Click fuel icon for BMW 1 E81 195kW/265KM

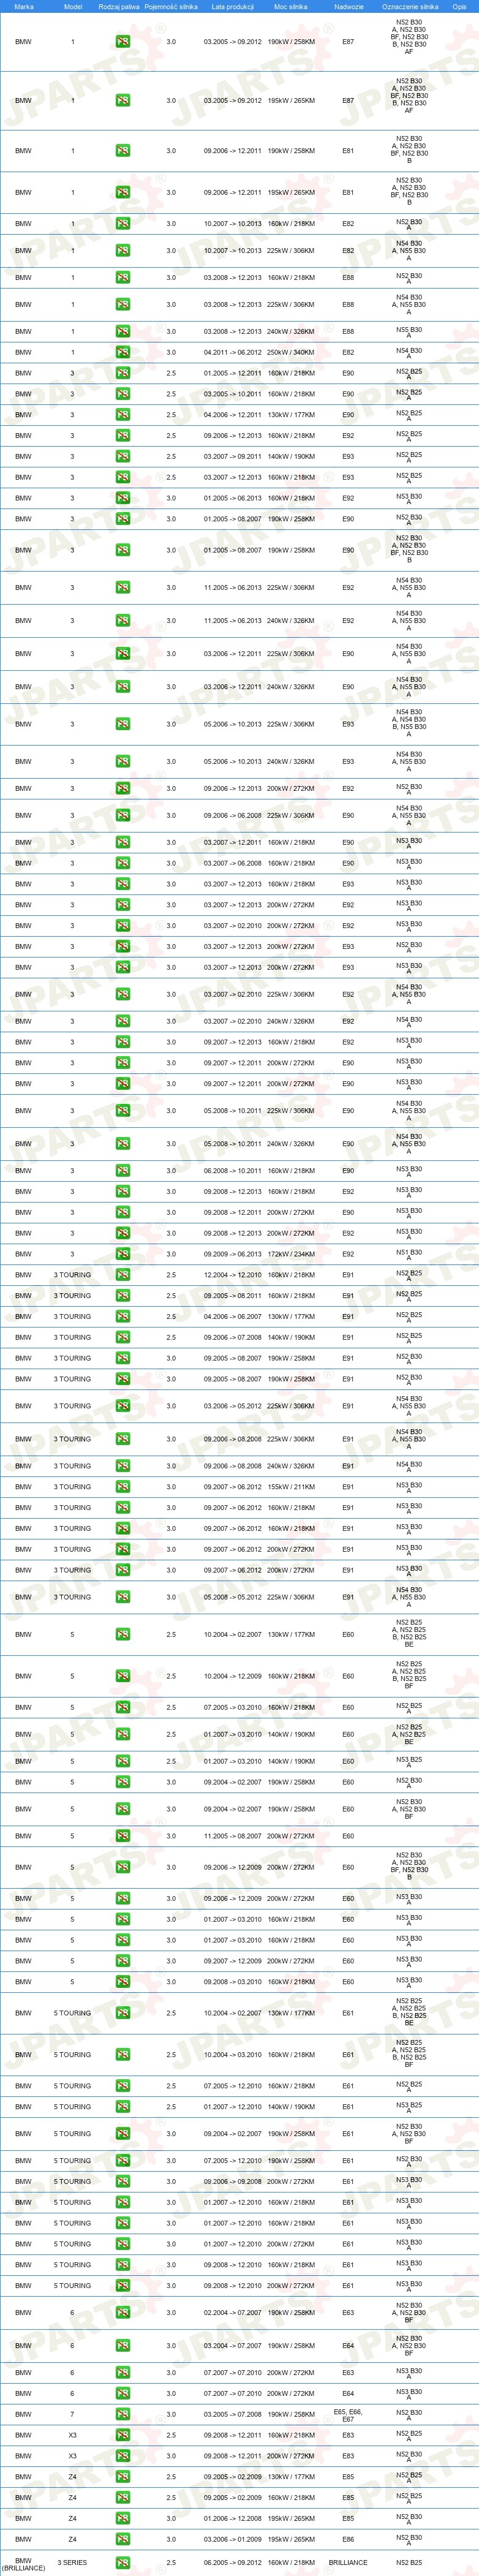pyautogui.click(x=122, y=193)
